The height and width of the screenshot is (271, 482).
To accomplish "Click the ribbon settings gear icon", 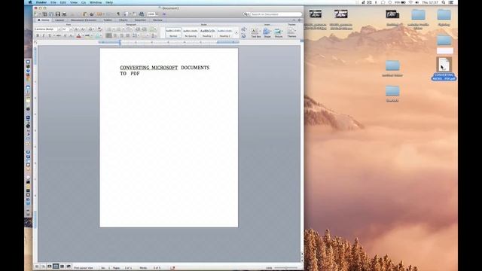I will coord(299,20).
